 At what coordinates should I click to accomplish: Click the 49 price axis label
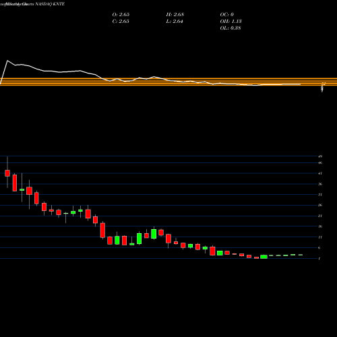320,156
